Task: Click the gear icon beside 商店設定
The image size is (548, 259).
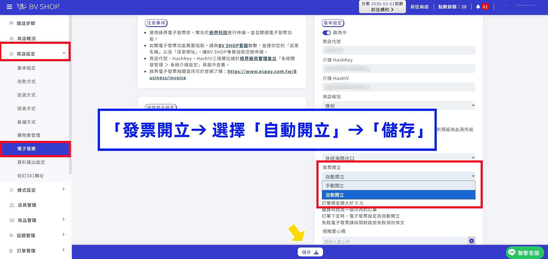Action: [x=11, y=54]
